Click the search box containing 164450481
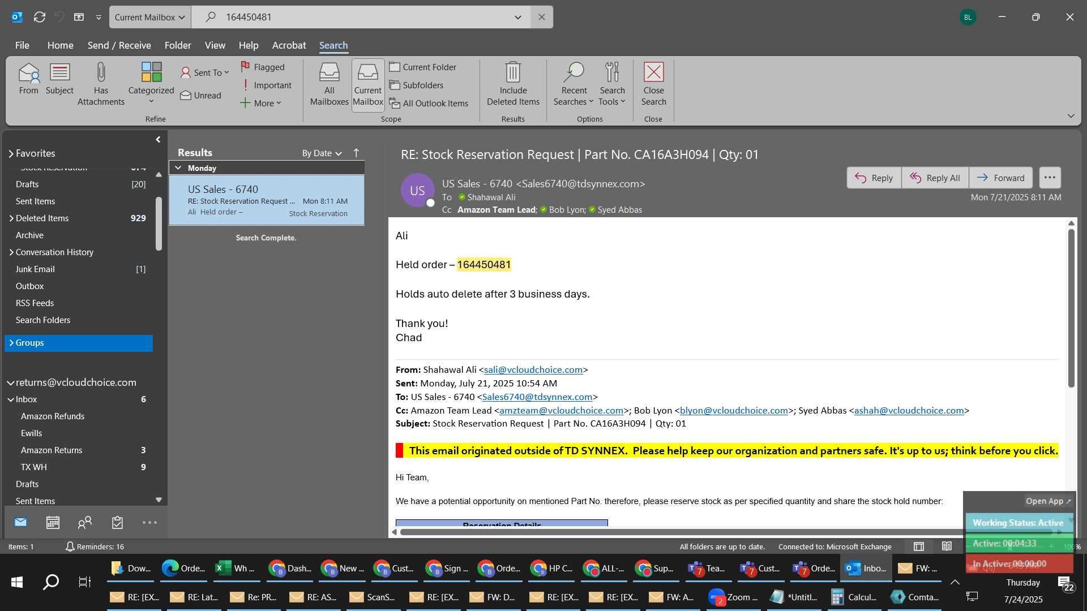The height and width of the screenshot is (611, 1087). [x=362, y=17]
